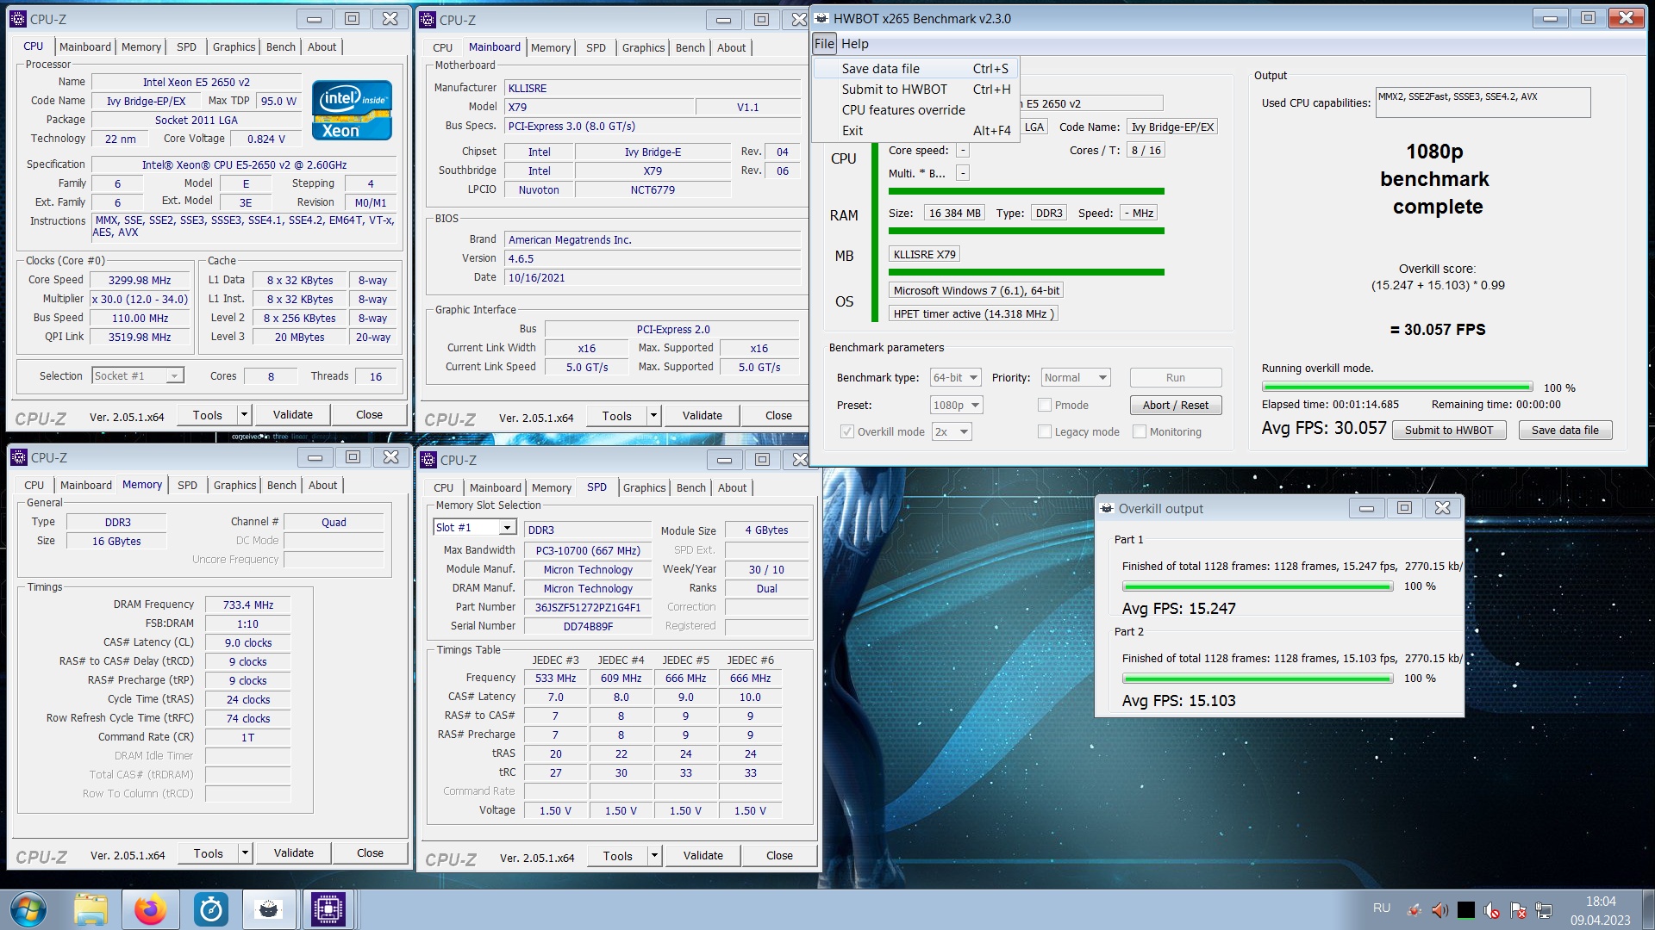This screenshot has width=1655, height=930.
Task: Click Part Number 36JSZF51272PZ1G4F1
Action: coord(588,607)
